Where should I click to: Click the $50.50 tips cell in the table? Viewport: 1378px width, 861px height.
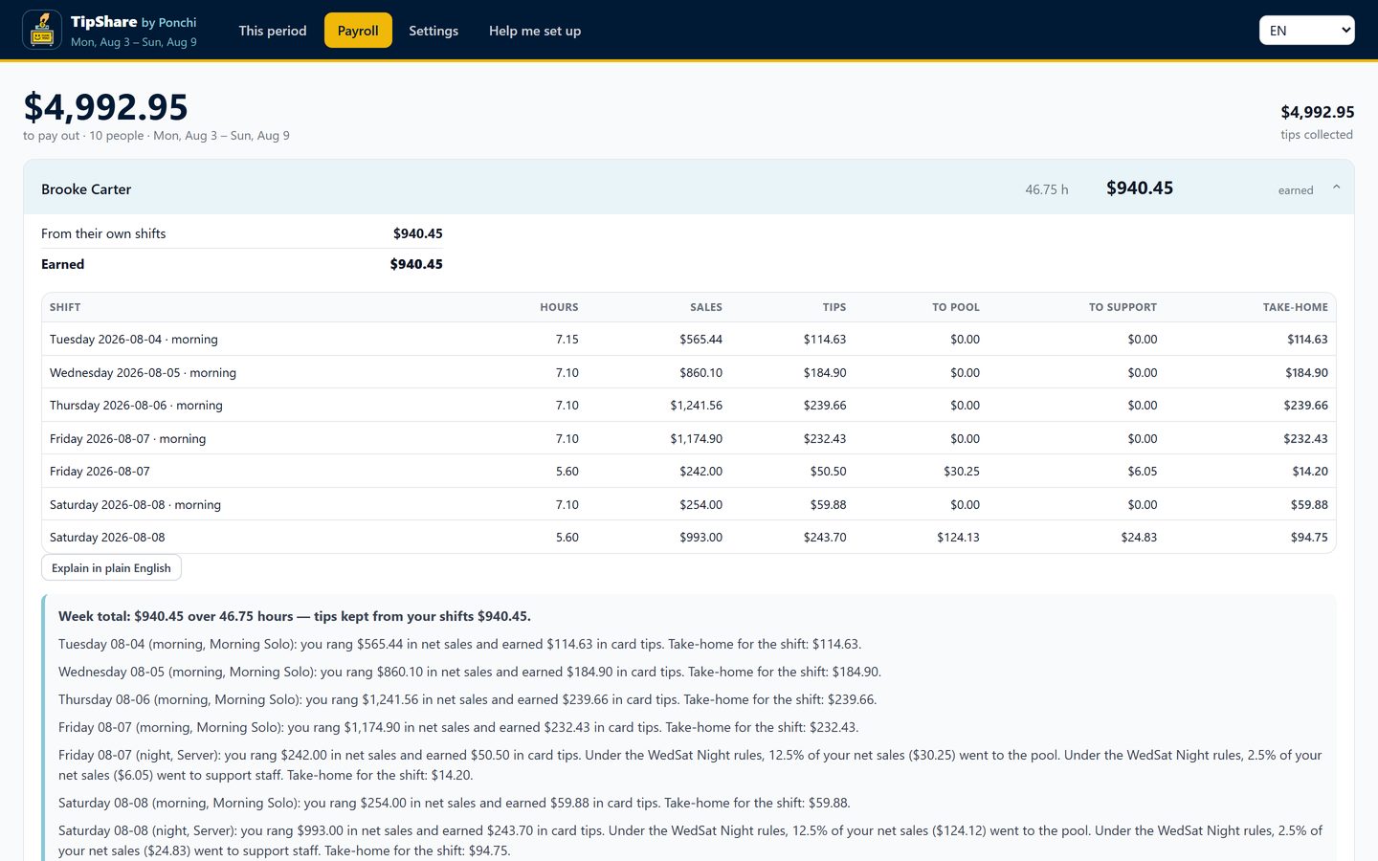click(828, 472)
